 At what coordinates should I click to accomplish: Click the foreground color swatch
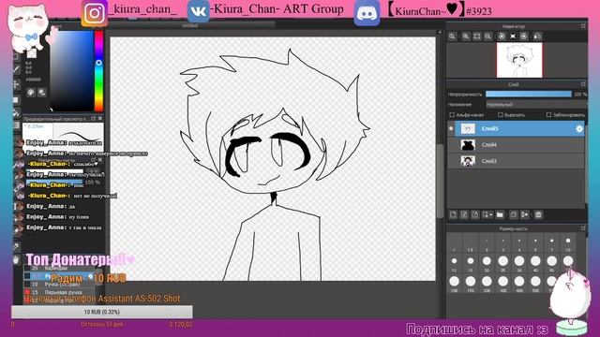pos(31,53)
